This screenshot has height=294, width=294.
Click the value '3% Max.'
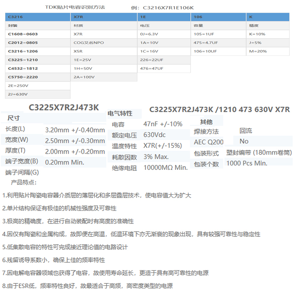[156, 157]
